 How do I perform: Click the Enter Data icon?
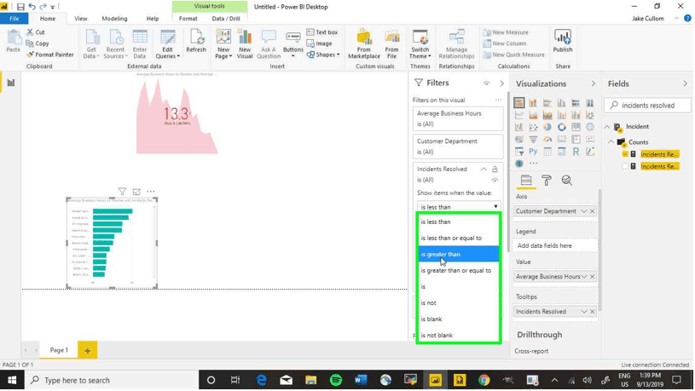[x=140, y=43]
